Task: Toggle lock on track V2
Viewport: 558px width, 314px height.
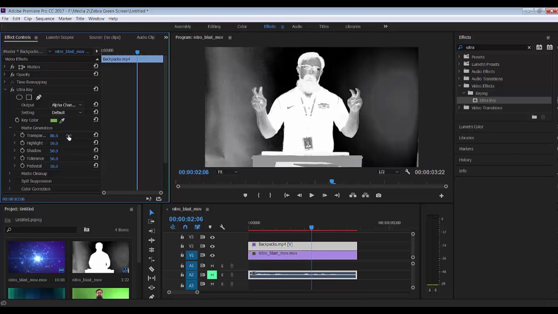Action: click(182, 246)
